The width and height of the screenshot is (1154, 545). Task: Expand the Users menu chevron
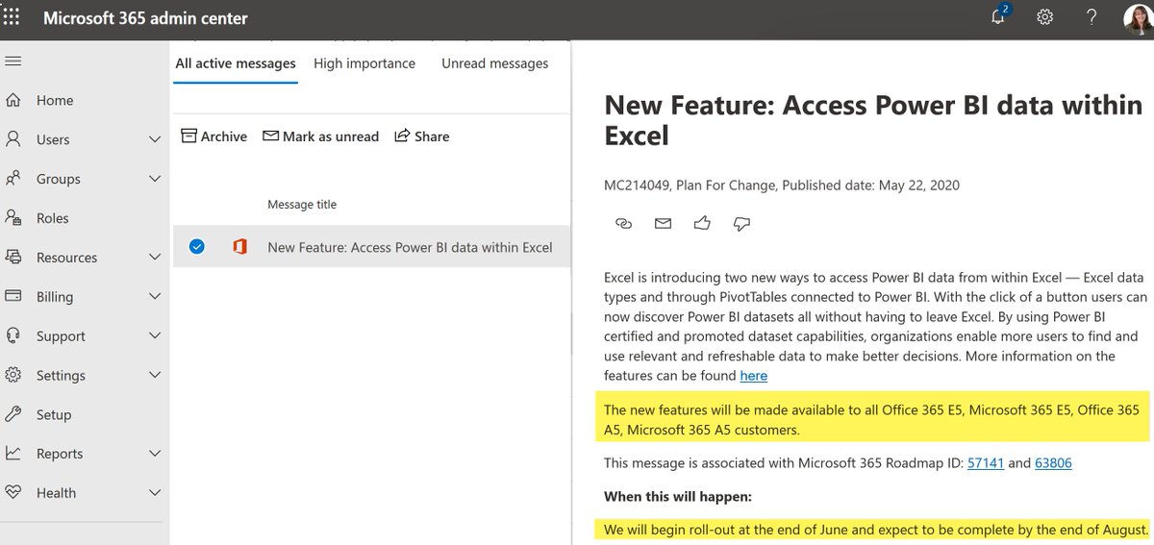155,139
